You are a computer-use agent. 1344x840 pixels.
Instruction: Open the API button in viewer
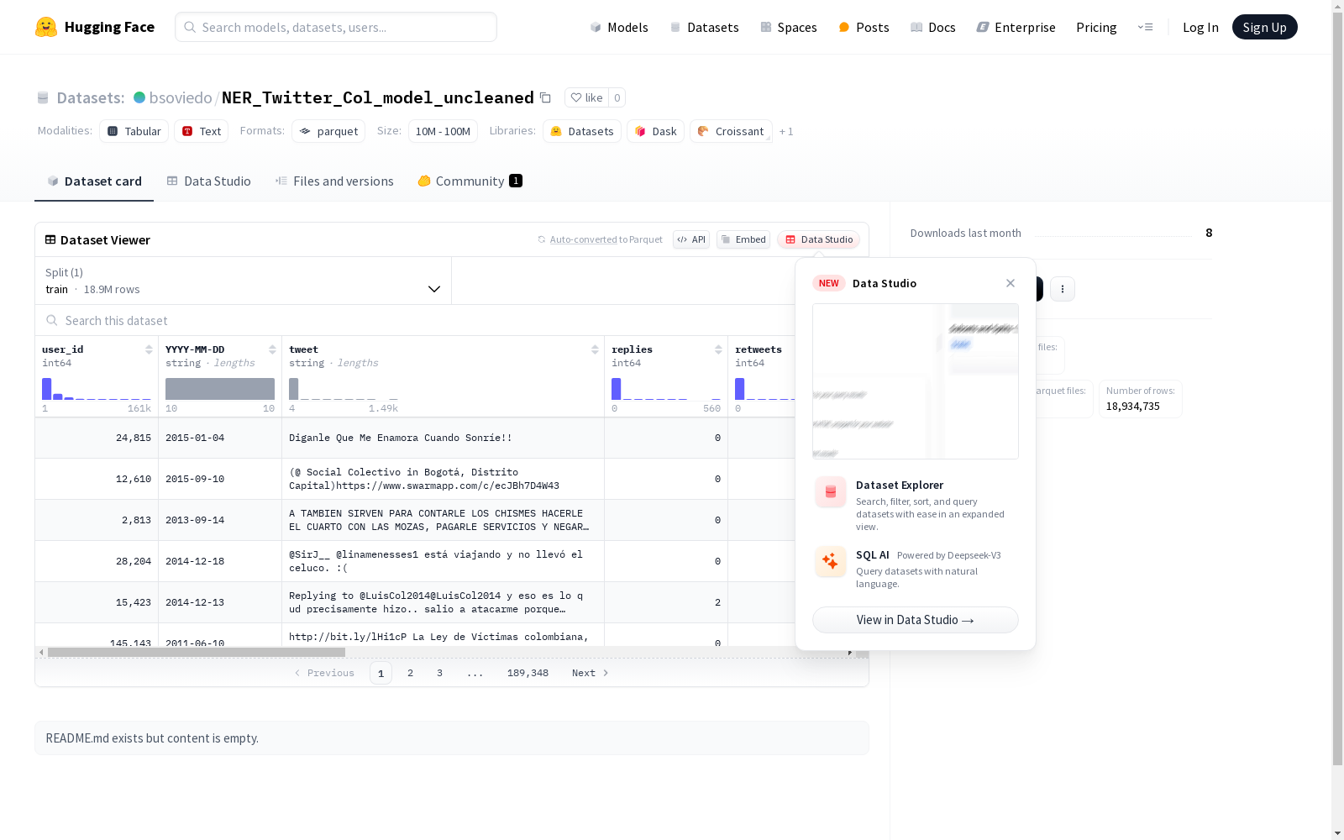(x=691, y=239)
